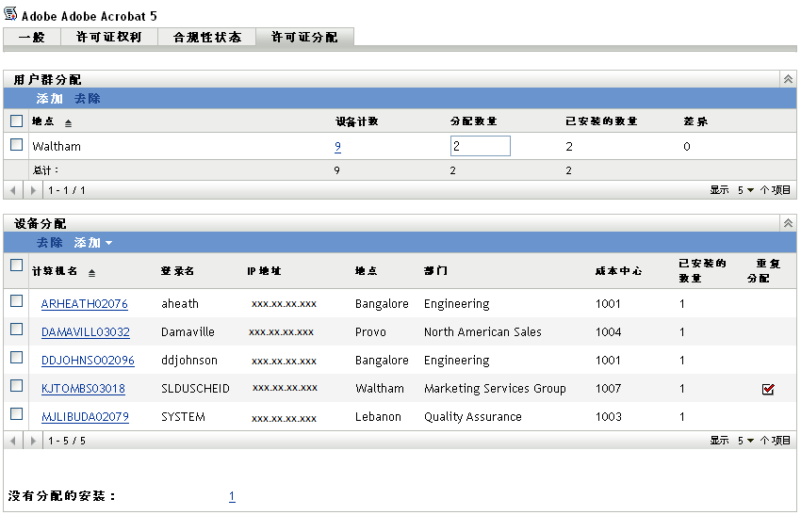Select all rows in 用户群分配 table
The width and height of the screenshot is (801, 515).
pos(16,121)
